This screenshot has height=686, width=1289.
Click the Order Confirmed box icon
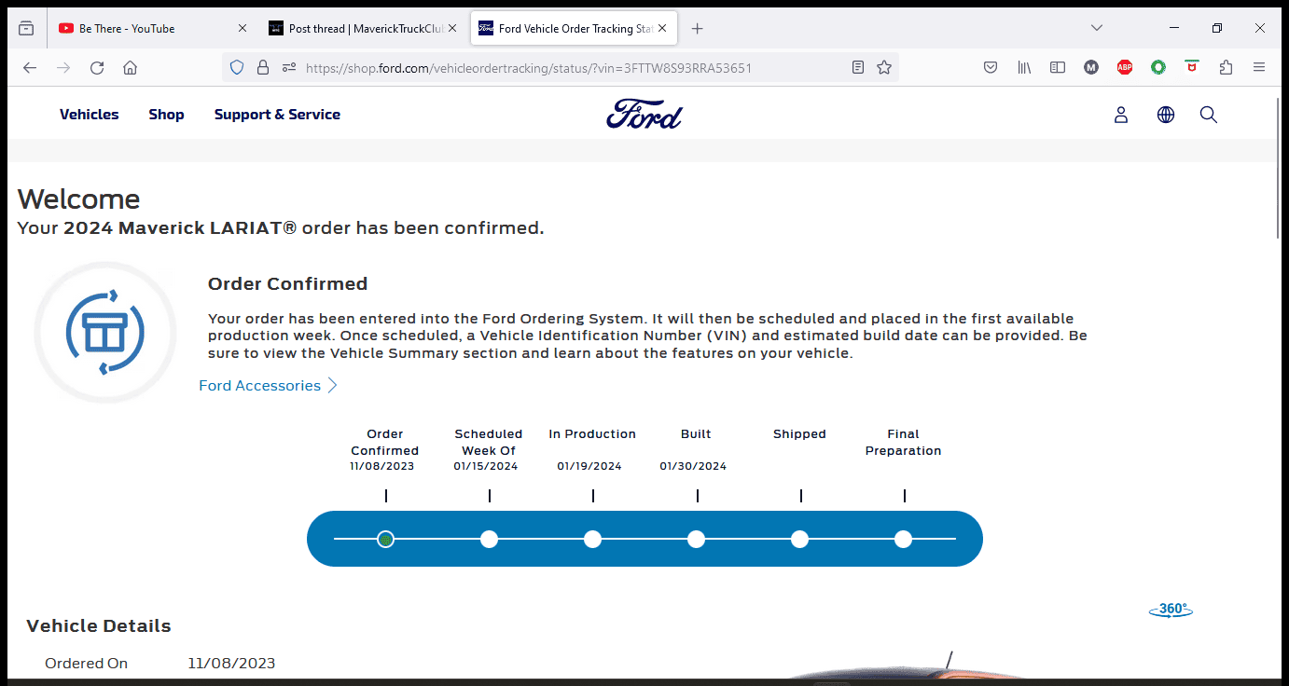(x=105, y=332)
